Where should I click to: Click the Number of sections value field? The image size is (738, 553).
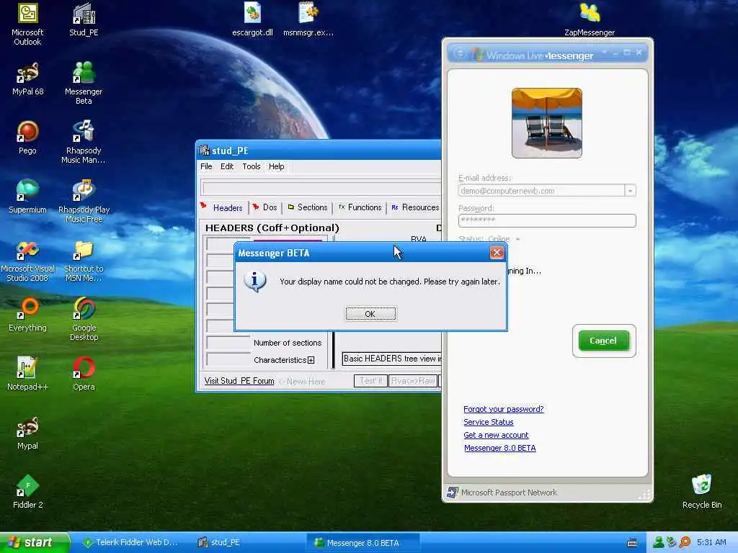point(228,342)
